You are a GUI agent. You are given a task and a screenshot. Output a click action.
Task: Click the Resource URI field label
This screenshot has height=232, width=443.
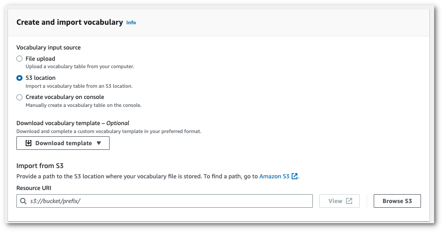pyautogui.click(x=34, y=188)
